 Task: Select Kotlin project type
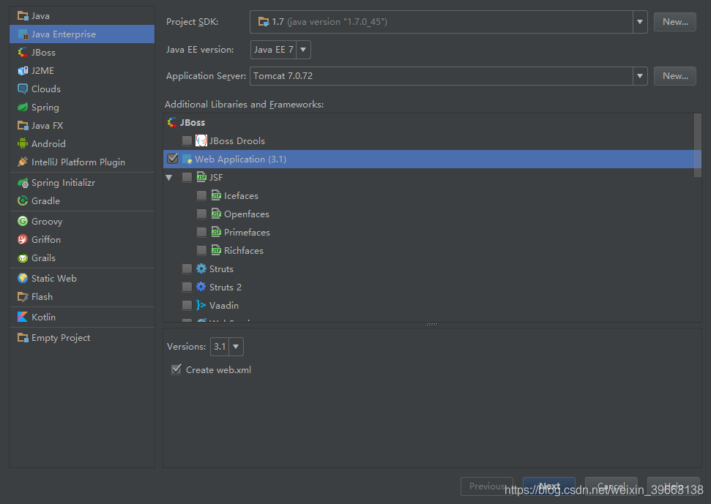pyautogui.click(x=82, y=317)
